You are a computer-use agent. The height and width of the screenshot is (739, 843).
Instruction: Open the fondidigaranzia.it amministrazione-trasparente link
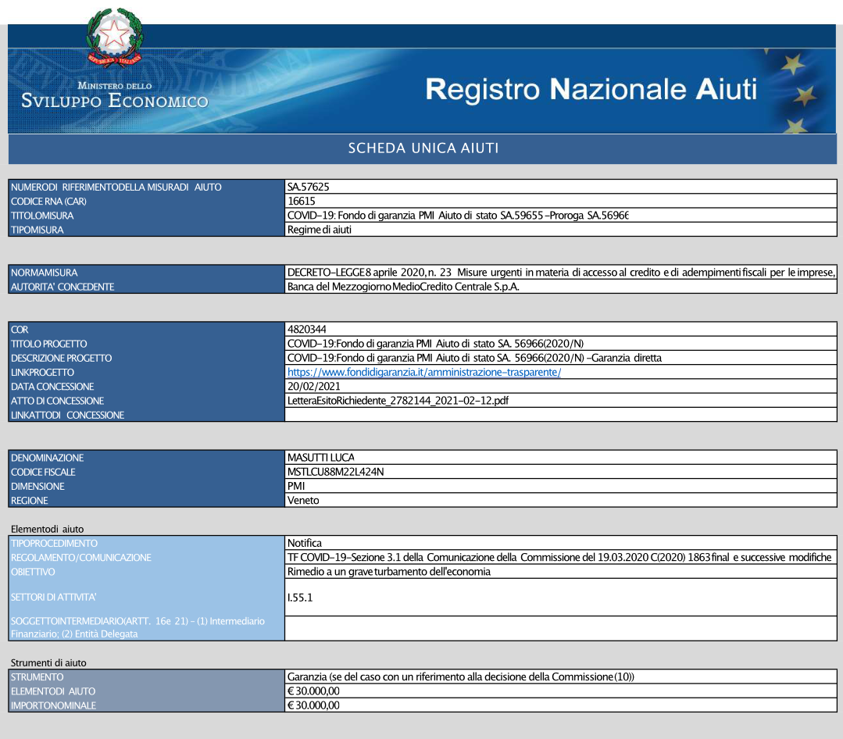(424, 372)
